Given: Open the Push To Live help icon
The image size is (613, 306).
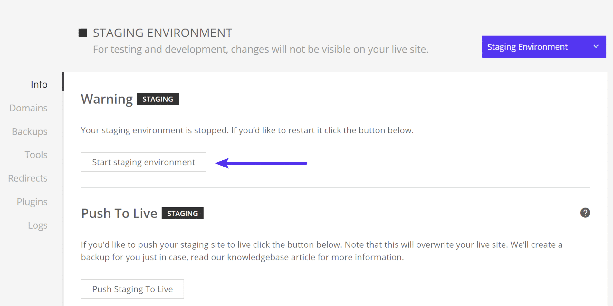Looking at the screenshot, I should pyautogui.click(x=585, y=213).
